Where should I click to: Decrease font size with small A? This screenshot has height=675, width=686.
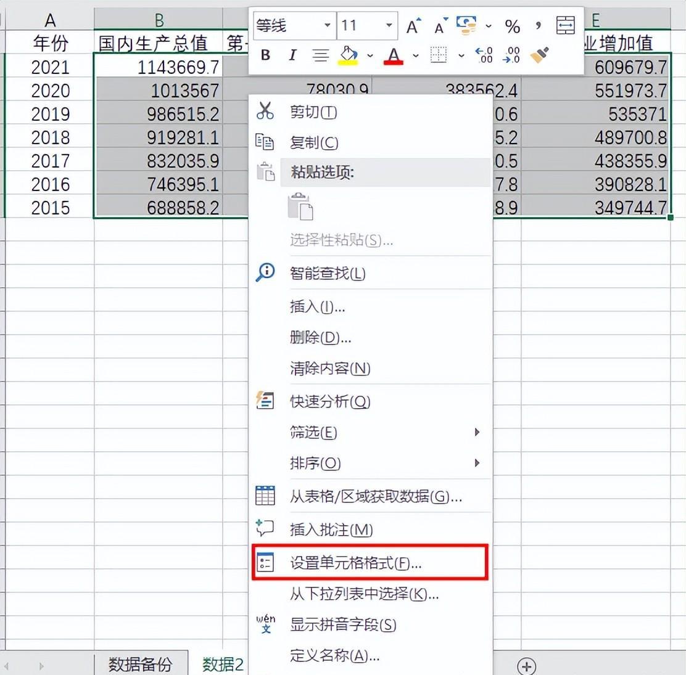point(441,27)
